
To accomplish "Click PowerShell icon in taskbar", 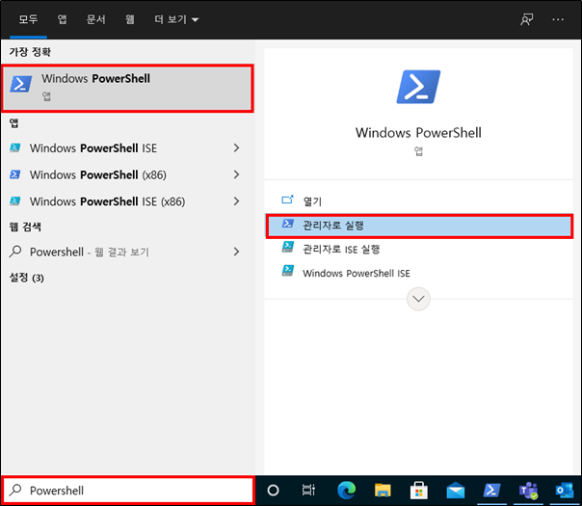I will (491, 491).
